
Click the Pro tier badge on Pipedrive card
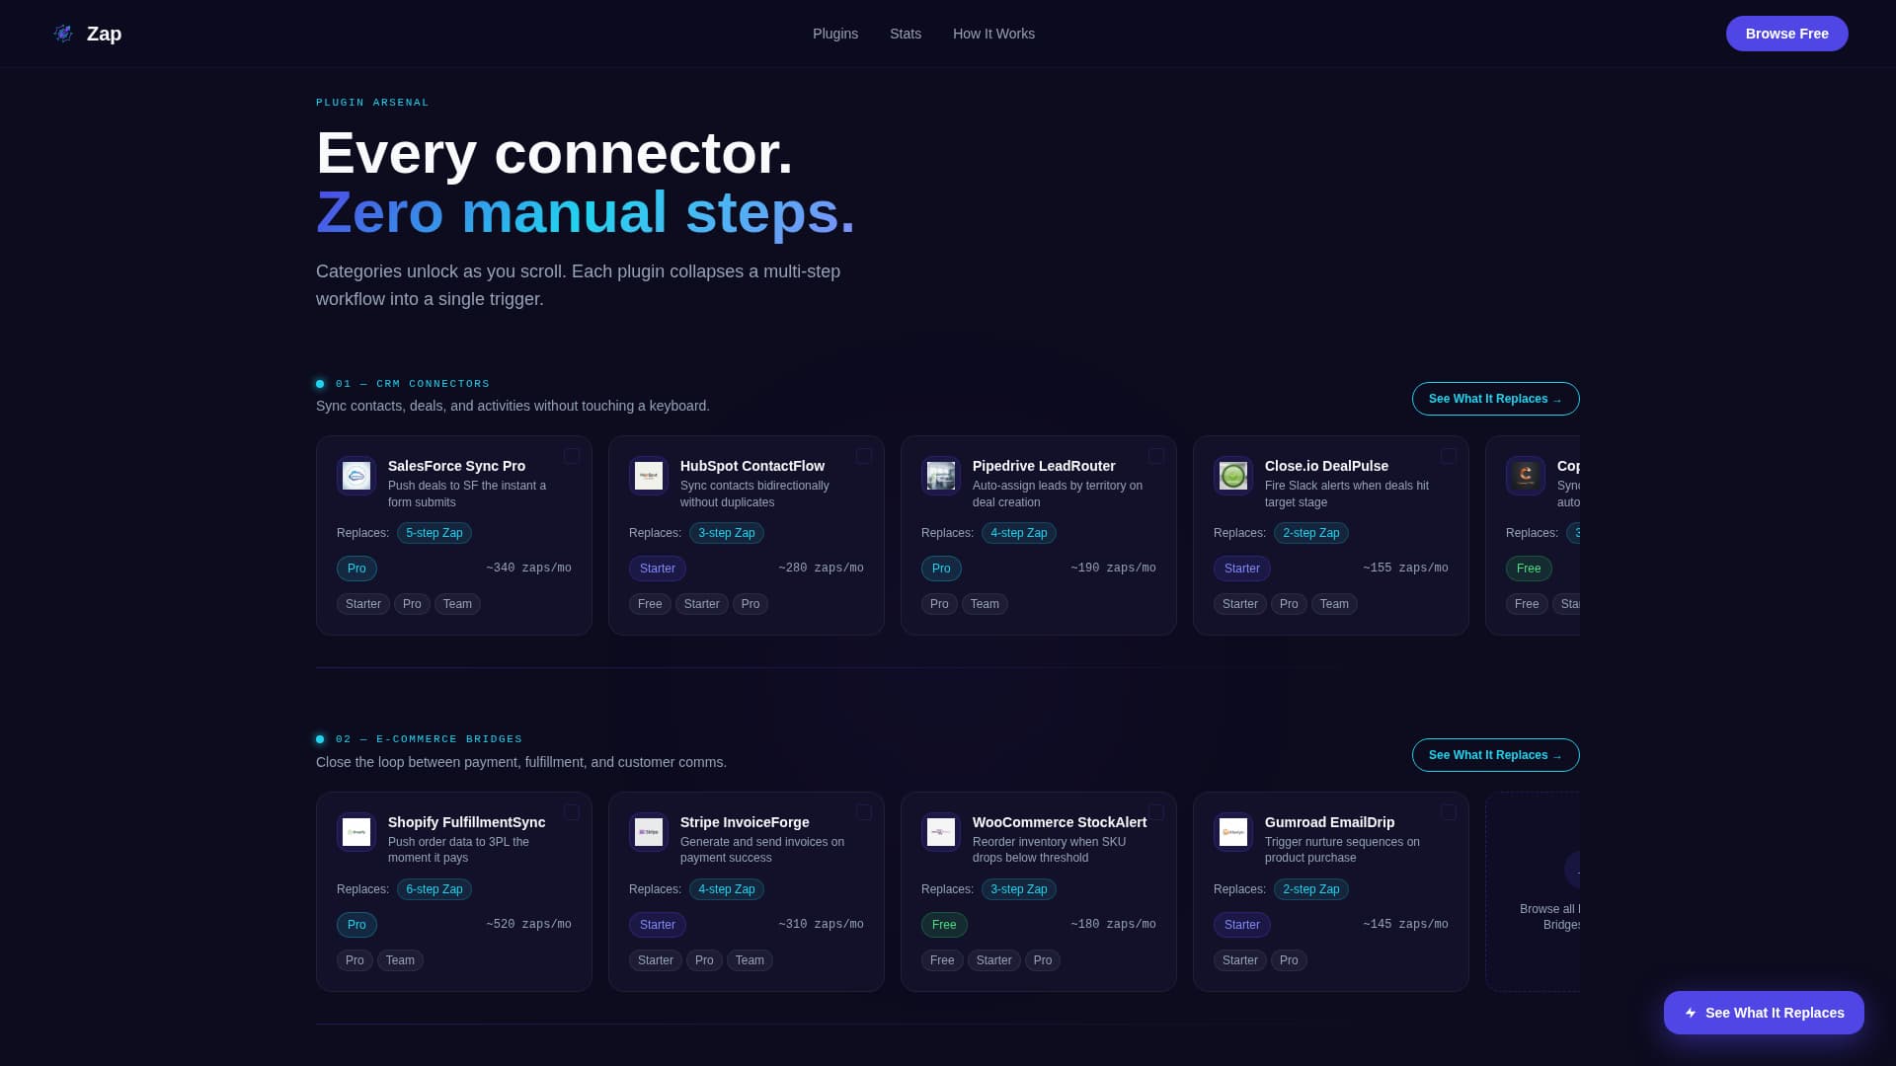(941, 569)
